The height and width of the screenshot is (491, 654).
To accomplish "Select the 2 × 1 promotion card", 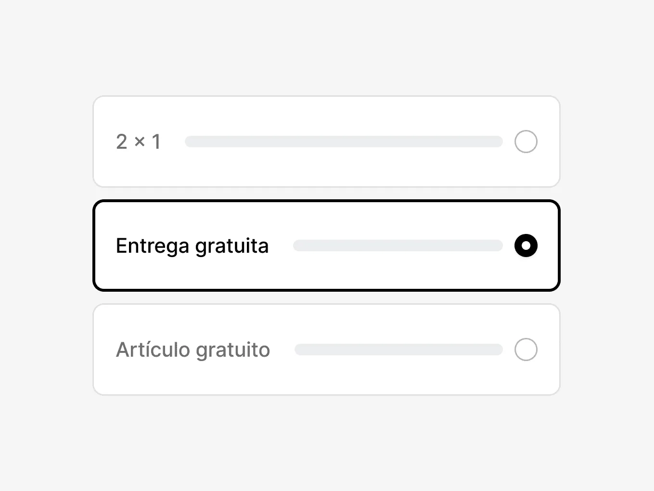I will point(326,168).
